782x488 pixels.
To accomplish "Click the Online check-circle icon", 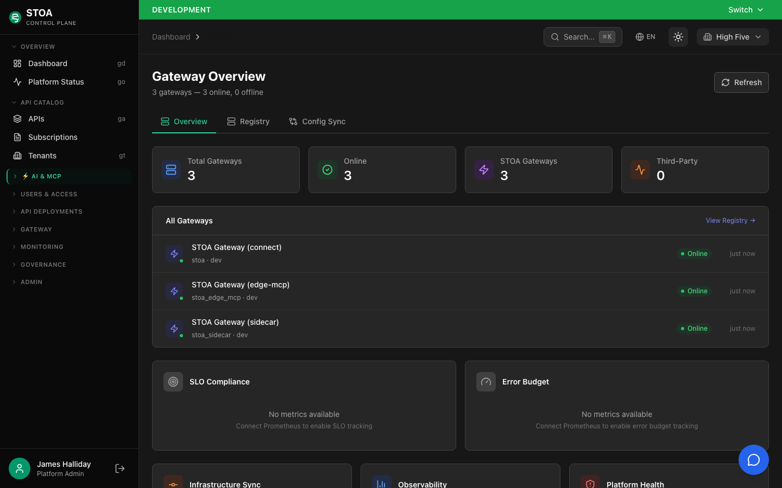I will (x=327, y=170).
